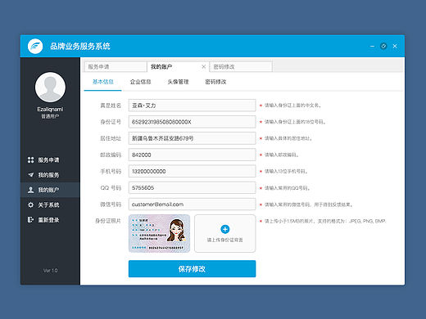
Task: Click the hint text beside 邮政编码 field
Action: click(281, 155)
